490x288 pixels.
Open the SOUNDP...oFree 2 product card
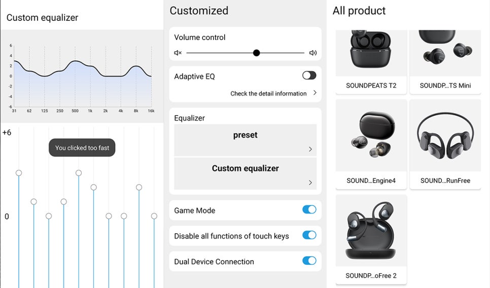(x=371, y=240)
